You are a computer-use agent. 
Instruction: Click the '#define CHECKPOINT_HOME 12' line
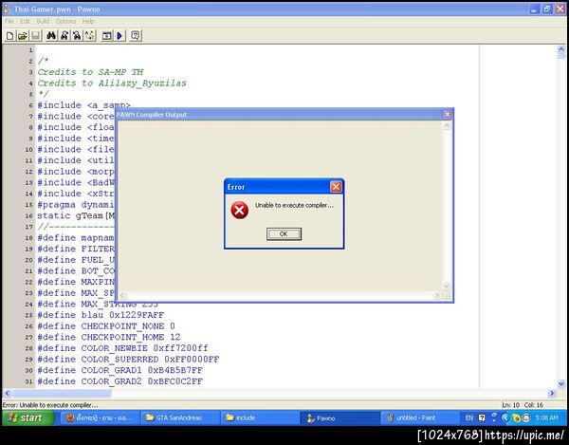point(109,337)
